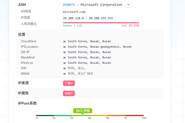Click the South Korea flag in Bilibili row
This screenshot has height=123, width=185.
(65, 74)
